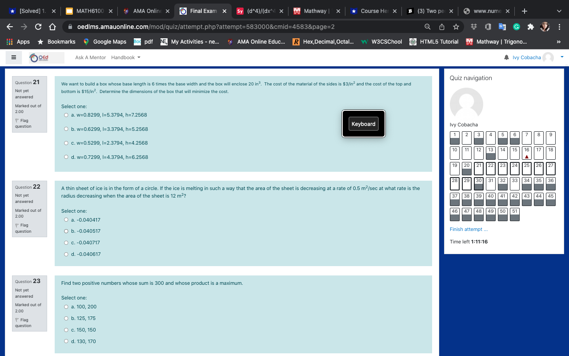Switch to the Mathway browser tab
The height and width of the screenshot is (356, 569).
tap(316, 11)
